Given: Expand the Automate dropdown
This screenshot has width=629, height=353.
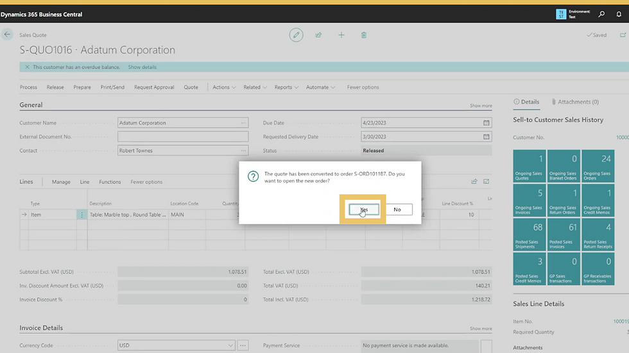Looking at the screenshot, I should pyautogui.click(x=320, y=87).
